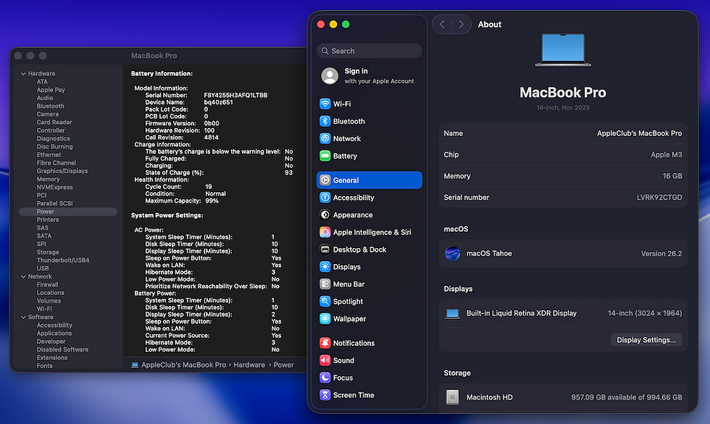
Task: Select Extensions under Software tree
Action: click(x=51, y=358)
